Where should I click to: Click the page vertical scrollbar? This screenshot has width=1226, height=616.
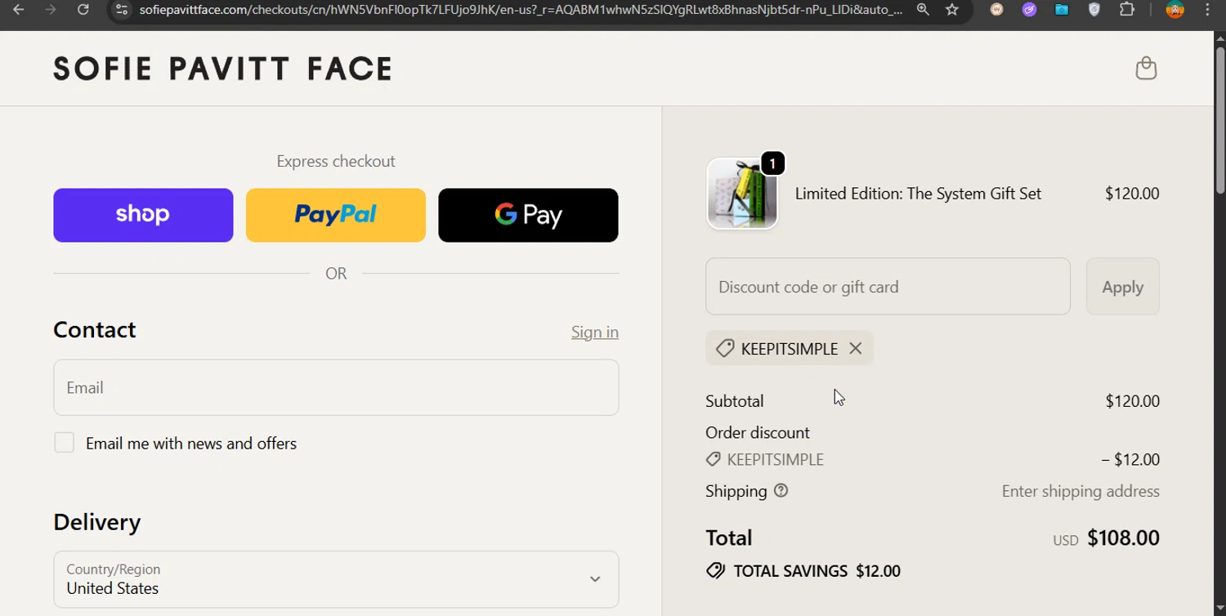click(1219, 120)
